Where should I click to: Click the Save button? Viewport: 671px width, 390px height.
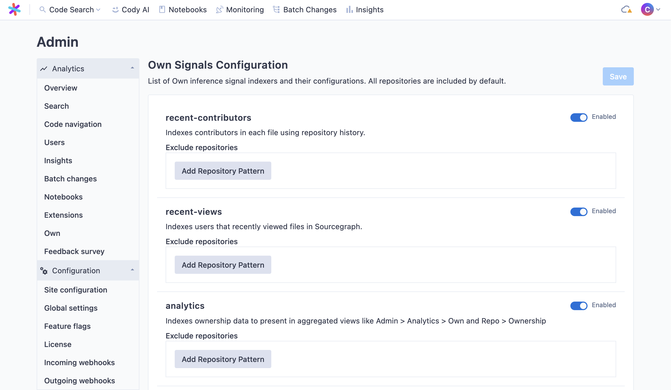618,76
